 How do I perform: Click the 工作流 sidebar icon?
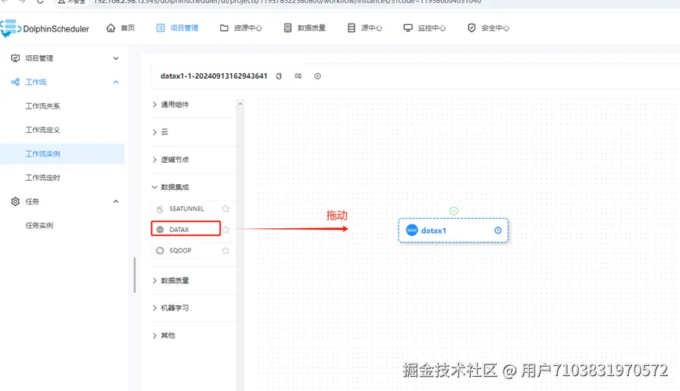(x=15, y=82)
